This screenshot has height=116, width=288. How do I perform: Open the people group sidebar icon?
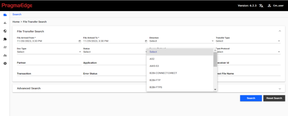(5, 55)
